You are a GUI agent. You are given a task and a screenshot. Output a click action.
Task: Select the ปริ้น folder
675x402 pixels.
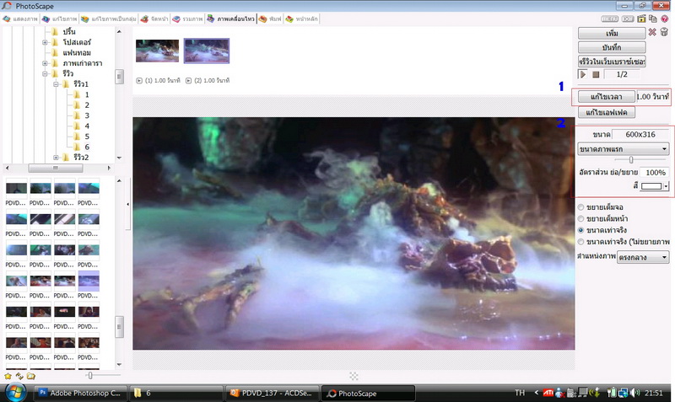click(x=69, y=32)
